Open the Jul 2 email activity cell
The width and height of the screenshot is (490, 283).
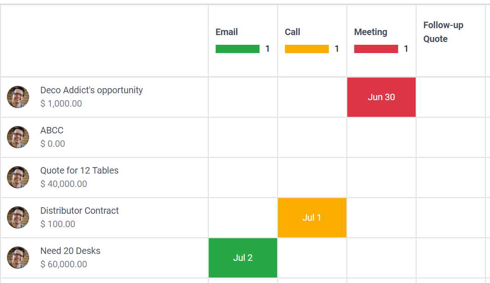pyautogui.click(x=242, y=258)
